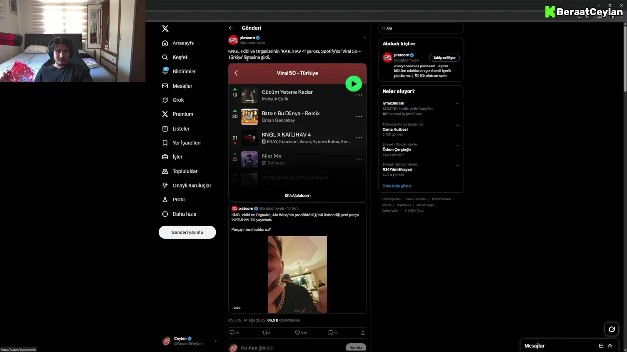Image resolution: width=627 pixels, height=352 pixels.
Task: Click new message icon in Mesajlar drawer
Action: click(601, 346)
